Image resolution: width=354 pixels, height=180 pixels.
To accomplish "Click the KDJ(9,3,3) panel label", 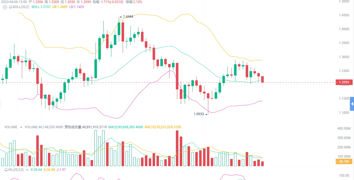I will pos(15,170).
